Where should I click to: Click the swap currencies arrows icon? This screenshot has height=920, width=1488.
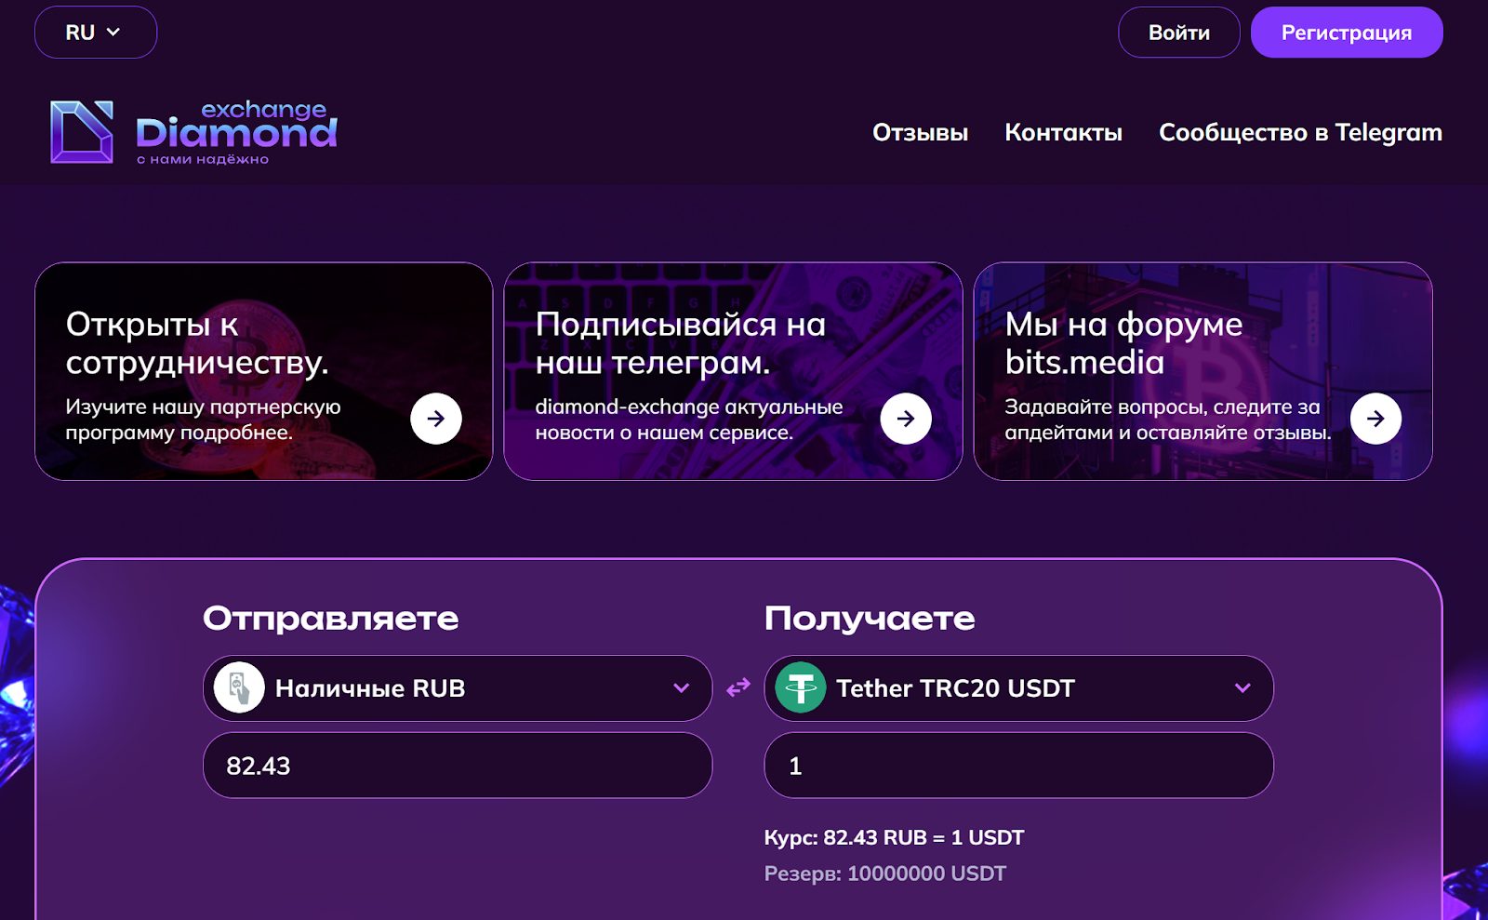point(738,687)
